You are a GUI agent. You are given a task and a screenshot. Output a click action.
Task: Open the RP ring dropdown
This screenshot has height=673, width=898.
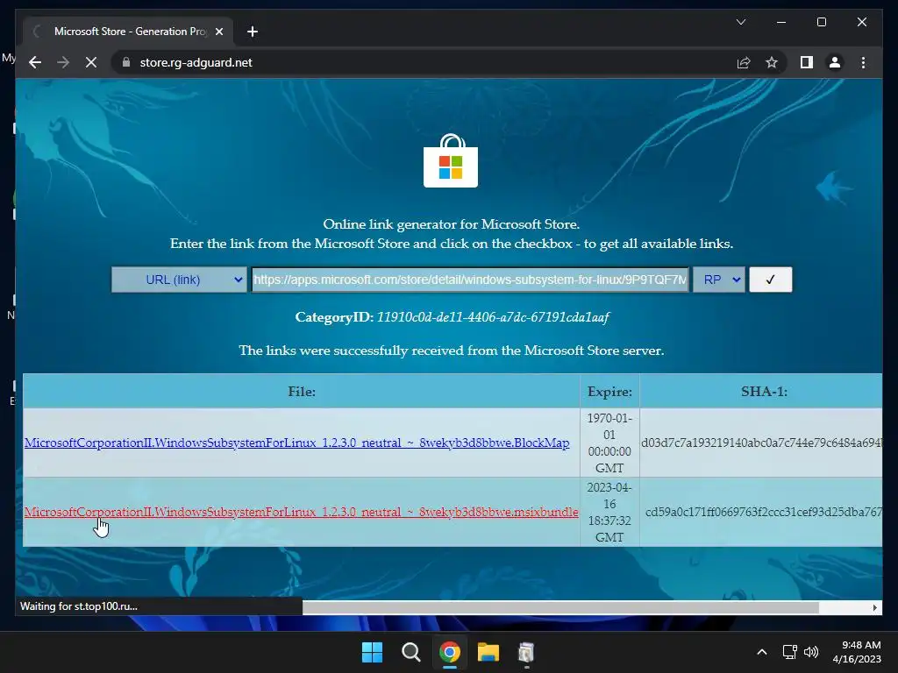click(719, 280)
